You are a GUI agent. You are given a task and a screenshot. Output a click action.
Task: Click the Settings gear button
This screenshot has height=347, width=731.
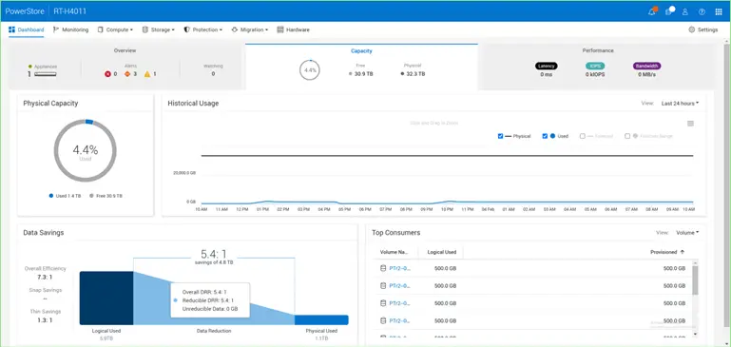coord(703,29)
